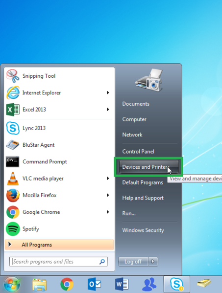222x293 pixels.
Task: Open Chrome from the taskbar
Action: 67,284
